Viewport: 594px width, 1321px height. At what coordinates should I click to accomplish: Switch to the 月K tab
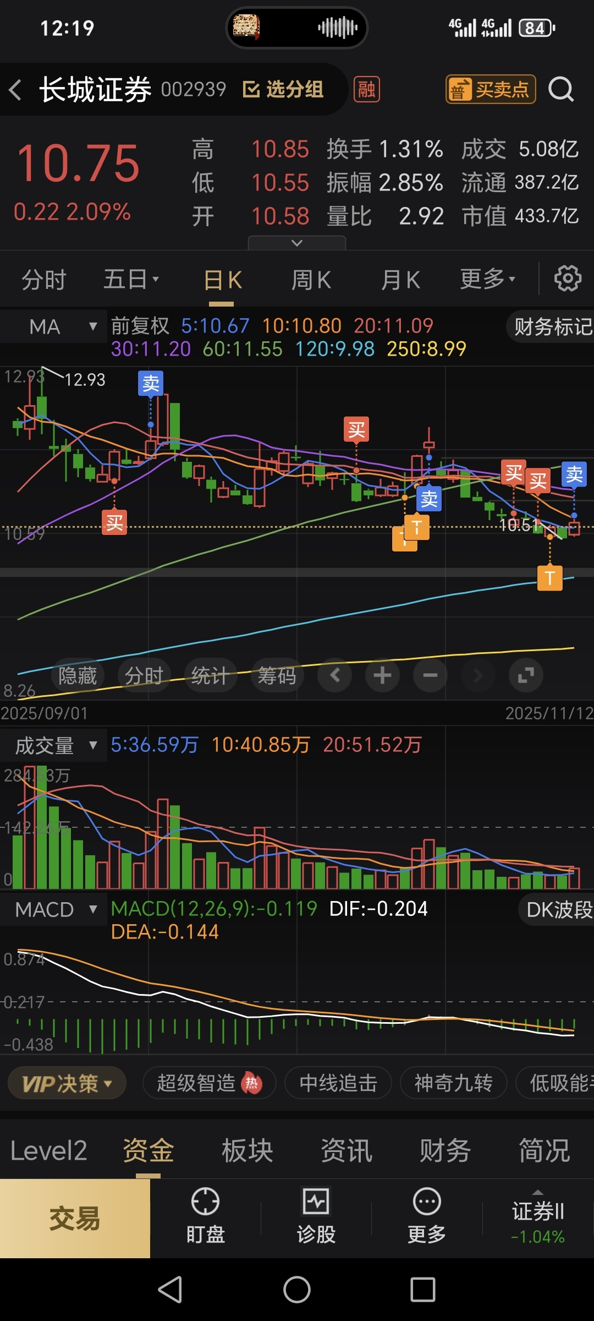click(x=400, y=280)
